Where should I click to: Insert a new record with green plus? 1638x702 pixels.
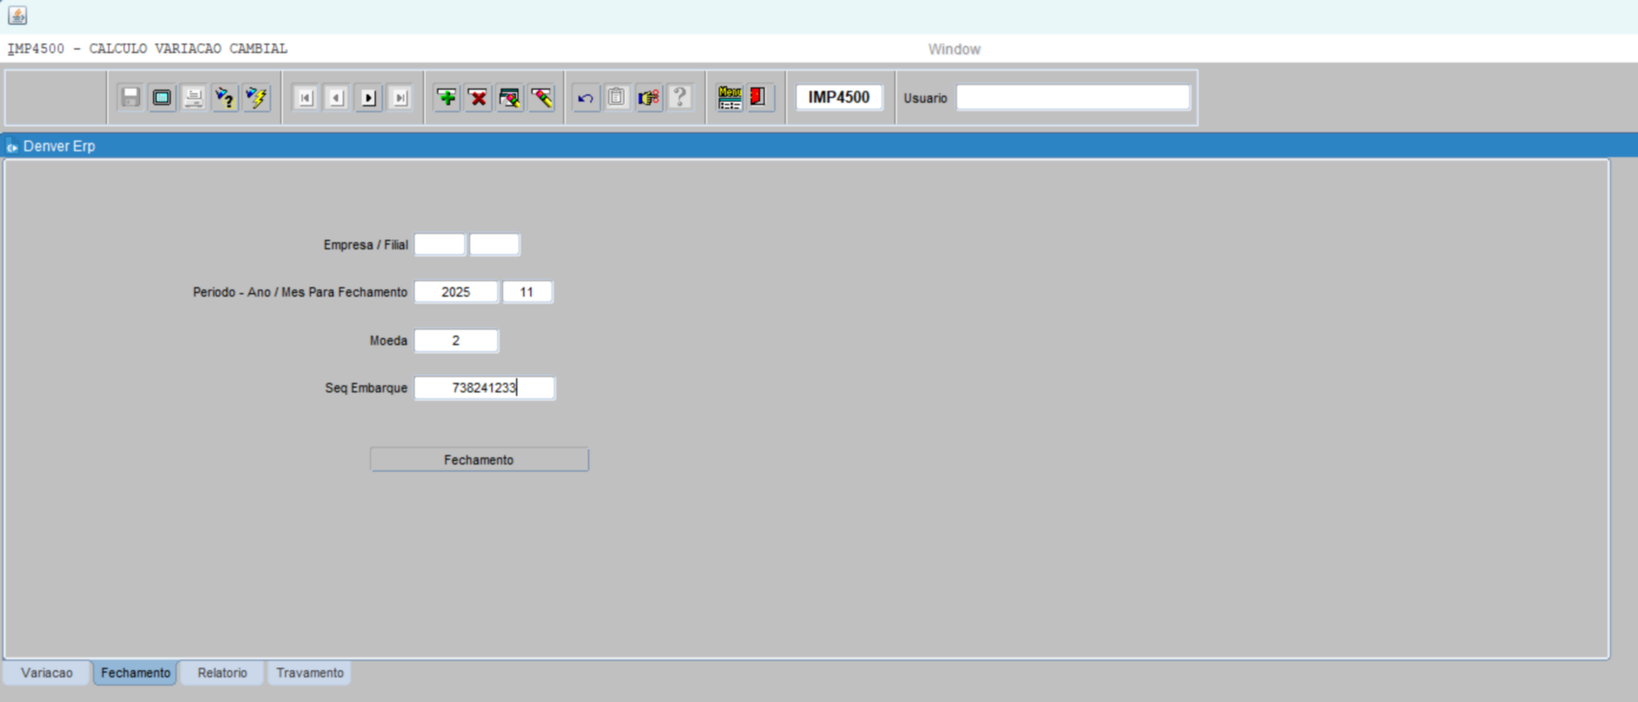click(446, 98)
